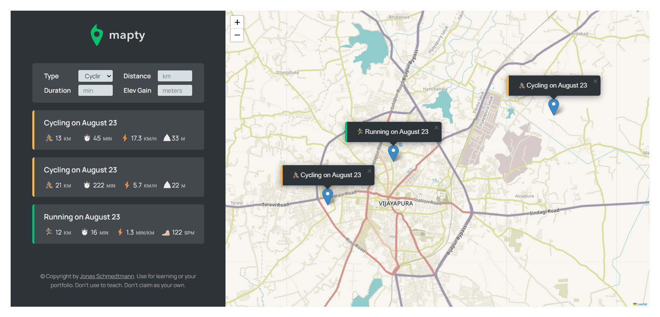Close the top-right Cycling on August 23 popup
Image resolution: width=660 pixels, height=317 pixels.
[x=595, y=81]
